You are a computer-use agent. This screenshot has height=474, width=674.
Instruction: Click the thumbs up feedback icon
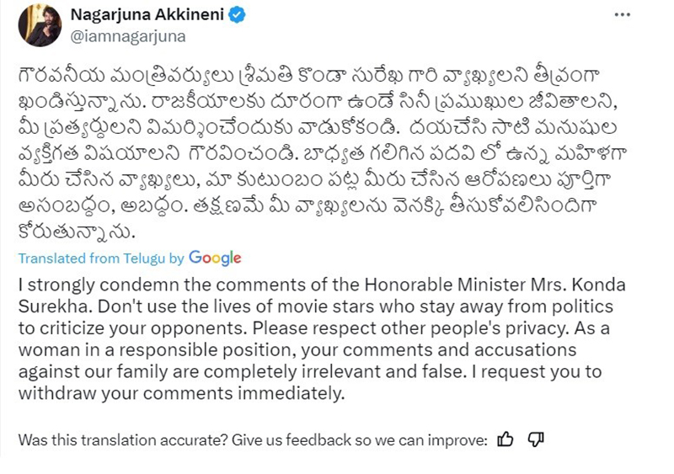click(x=505, y=439)
